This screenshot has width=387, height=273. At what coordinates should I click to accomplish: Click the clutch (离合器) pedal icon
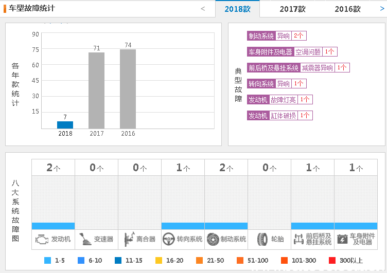pos(128,239)
